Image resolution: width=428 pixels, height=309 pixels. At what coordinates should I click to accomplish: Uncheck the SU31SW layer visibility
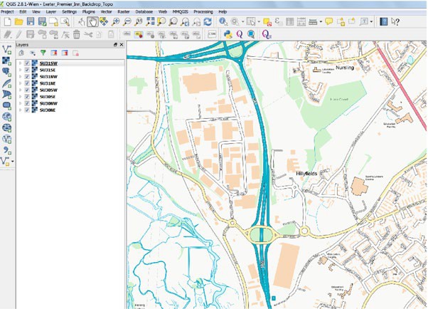click(x=27, y=63)
